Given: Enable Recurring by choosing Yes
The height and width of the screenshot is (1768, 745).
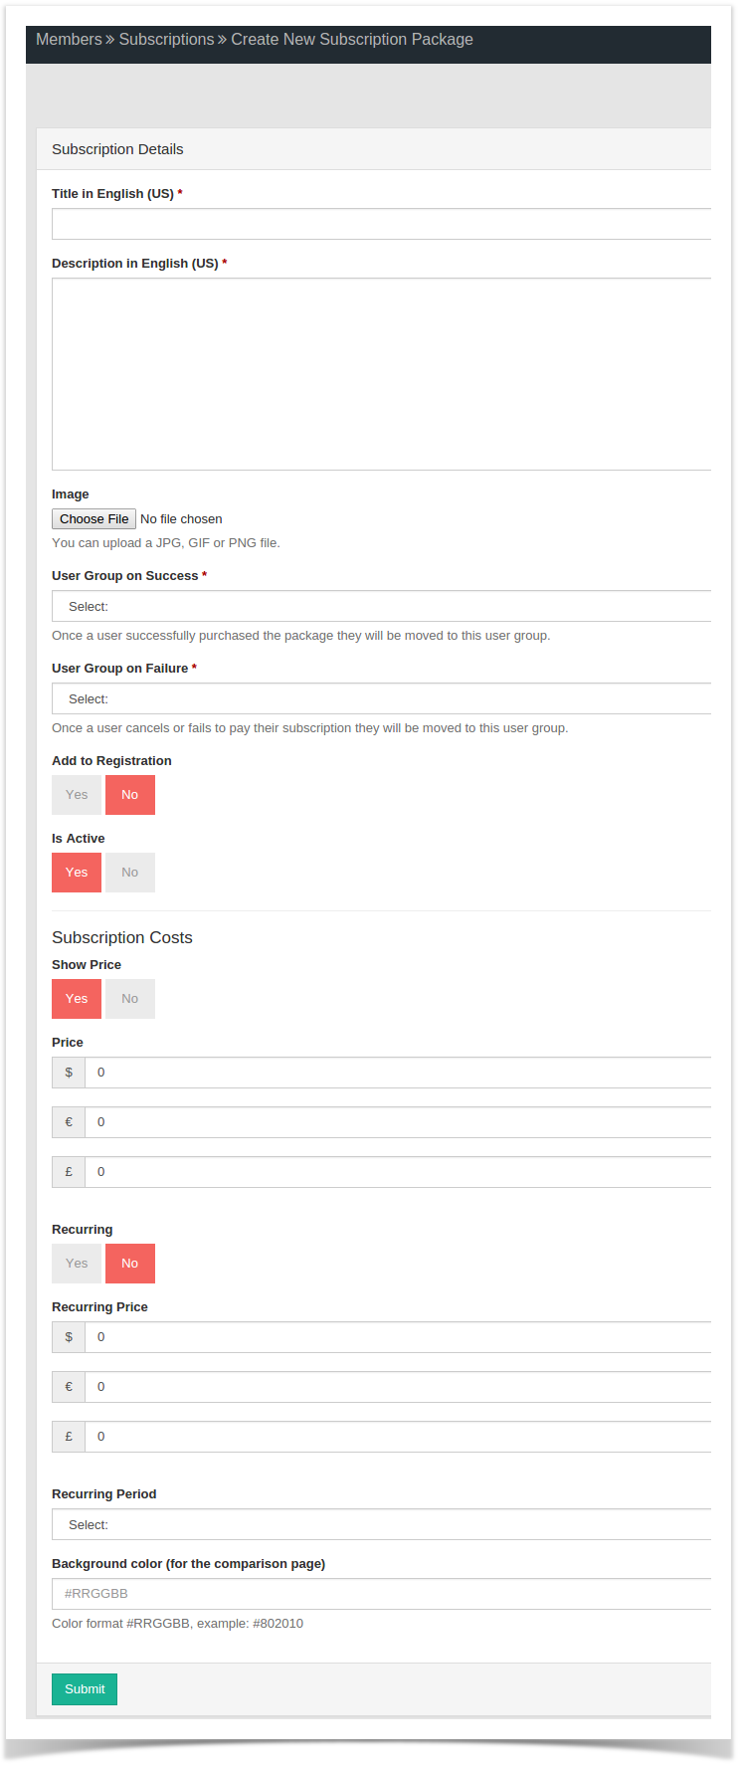Looking at the screenshot, I should coord(77,1264).
